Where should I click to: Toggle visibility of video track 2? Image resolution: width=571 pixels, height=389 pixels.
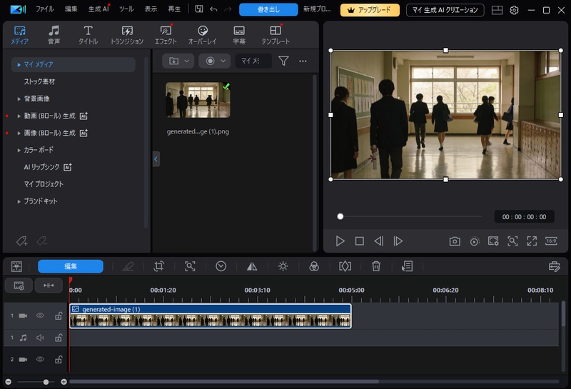[x=40, y=360]
